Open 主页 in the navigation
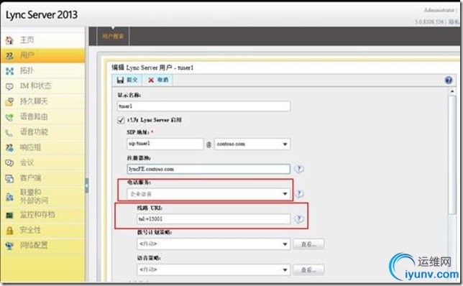This screenshot has width=463, height=286. pos(27,40)
